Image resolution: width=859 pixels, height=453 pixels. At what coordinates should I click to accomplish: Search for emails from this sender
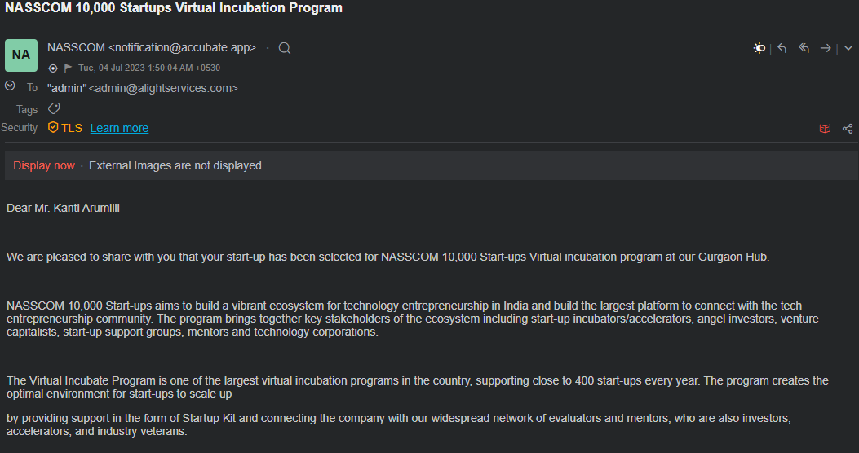(x=285, y=48)
